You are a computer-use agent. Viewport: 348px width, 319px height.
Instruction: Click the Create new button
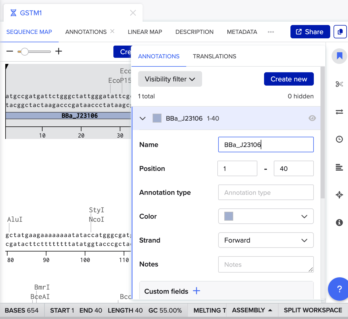coord(289,79)
